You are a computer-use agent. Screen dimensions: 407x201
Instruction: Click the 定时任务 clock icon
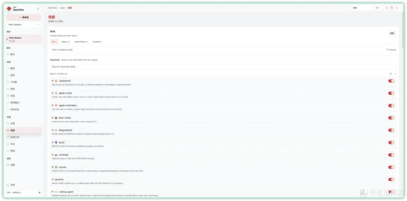tap(8, 109)
